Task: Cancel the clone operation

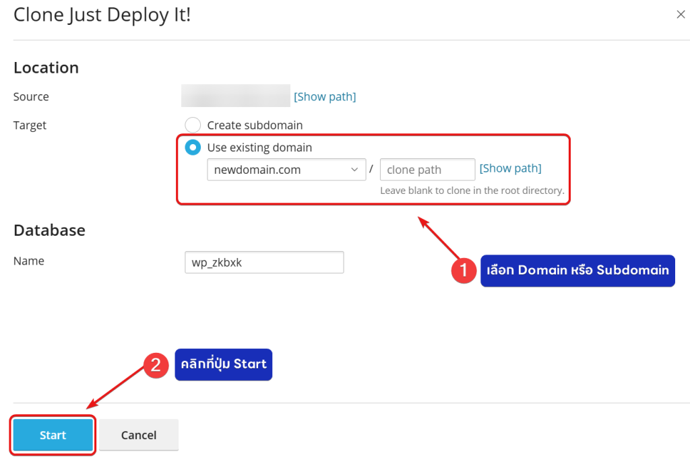Action: tap(139, 435)
